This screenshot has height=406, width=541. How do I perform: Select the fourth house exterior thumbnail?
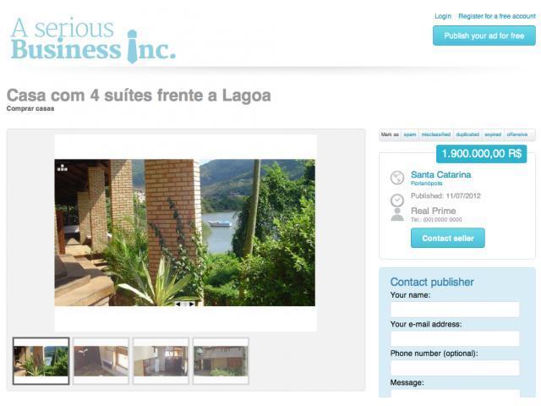click(221, 361)
